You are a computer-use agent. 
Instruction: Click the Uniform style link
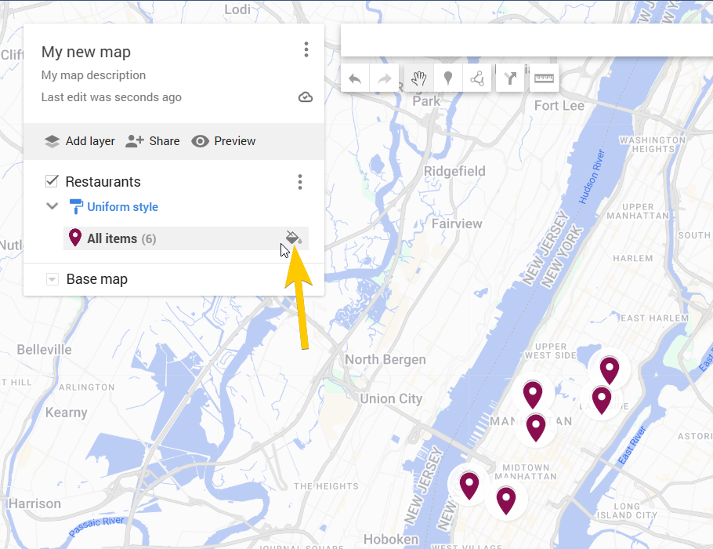pos(122,207)
